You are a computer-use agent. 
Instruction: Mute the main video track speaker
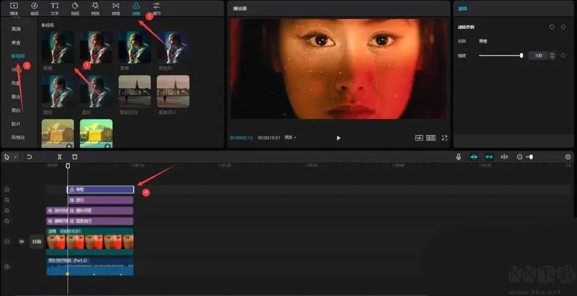(21, 242)
